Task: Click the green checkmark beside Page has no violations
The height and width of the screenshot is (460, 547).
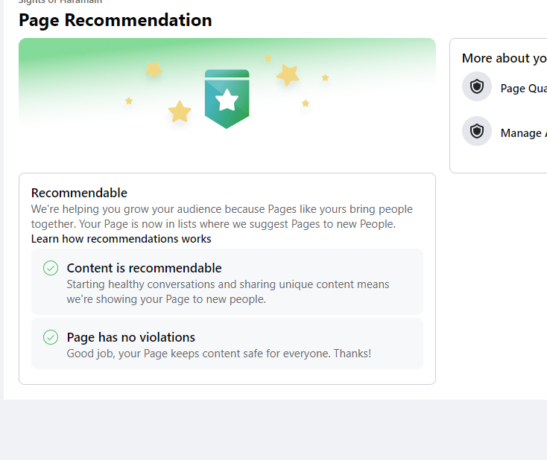Action: tap(51, 337)
